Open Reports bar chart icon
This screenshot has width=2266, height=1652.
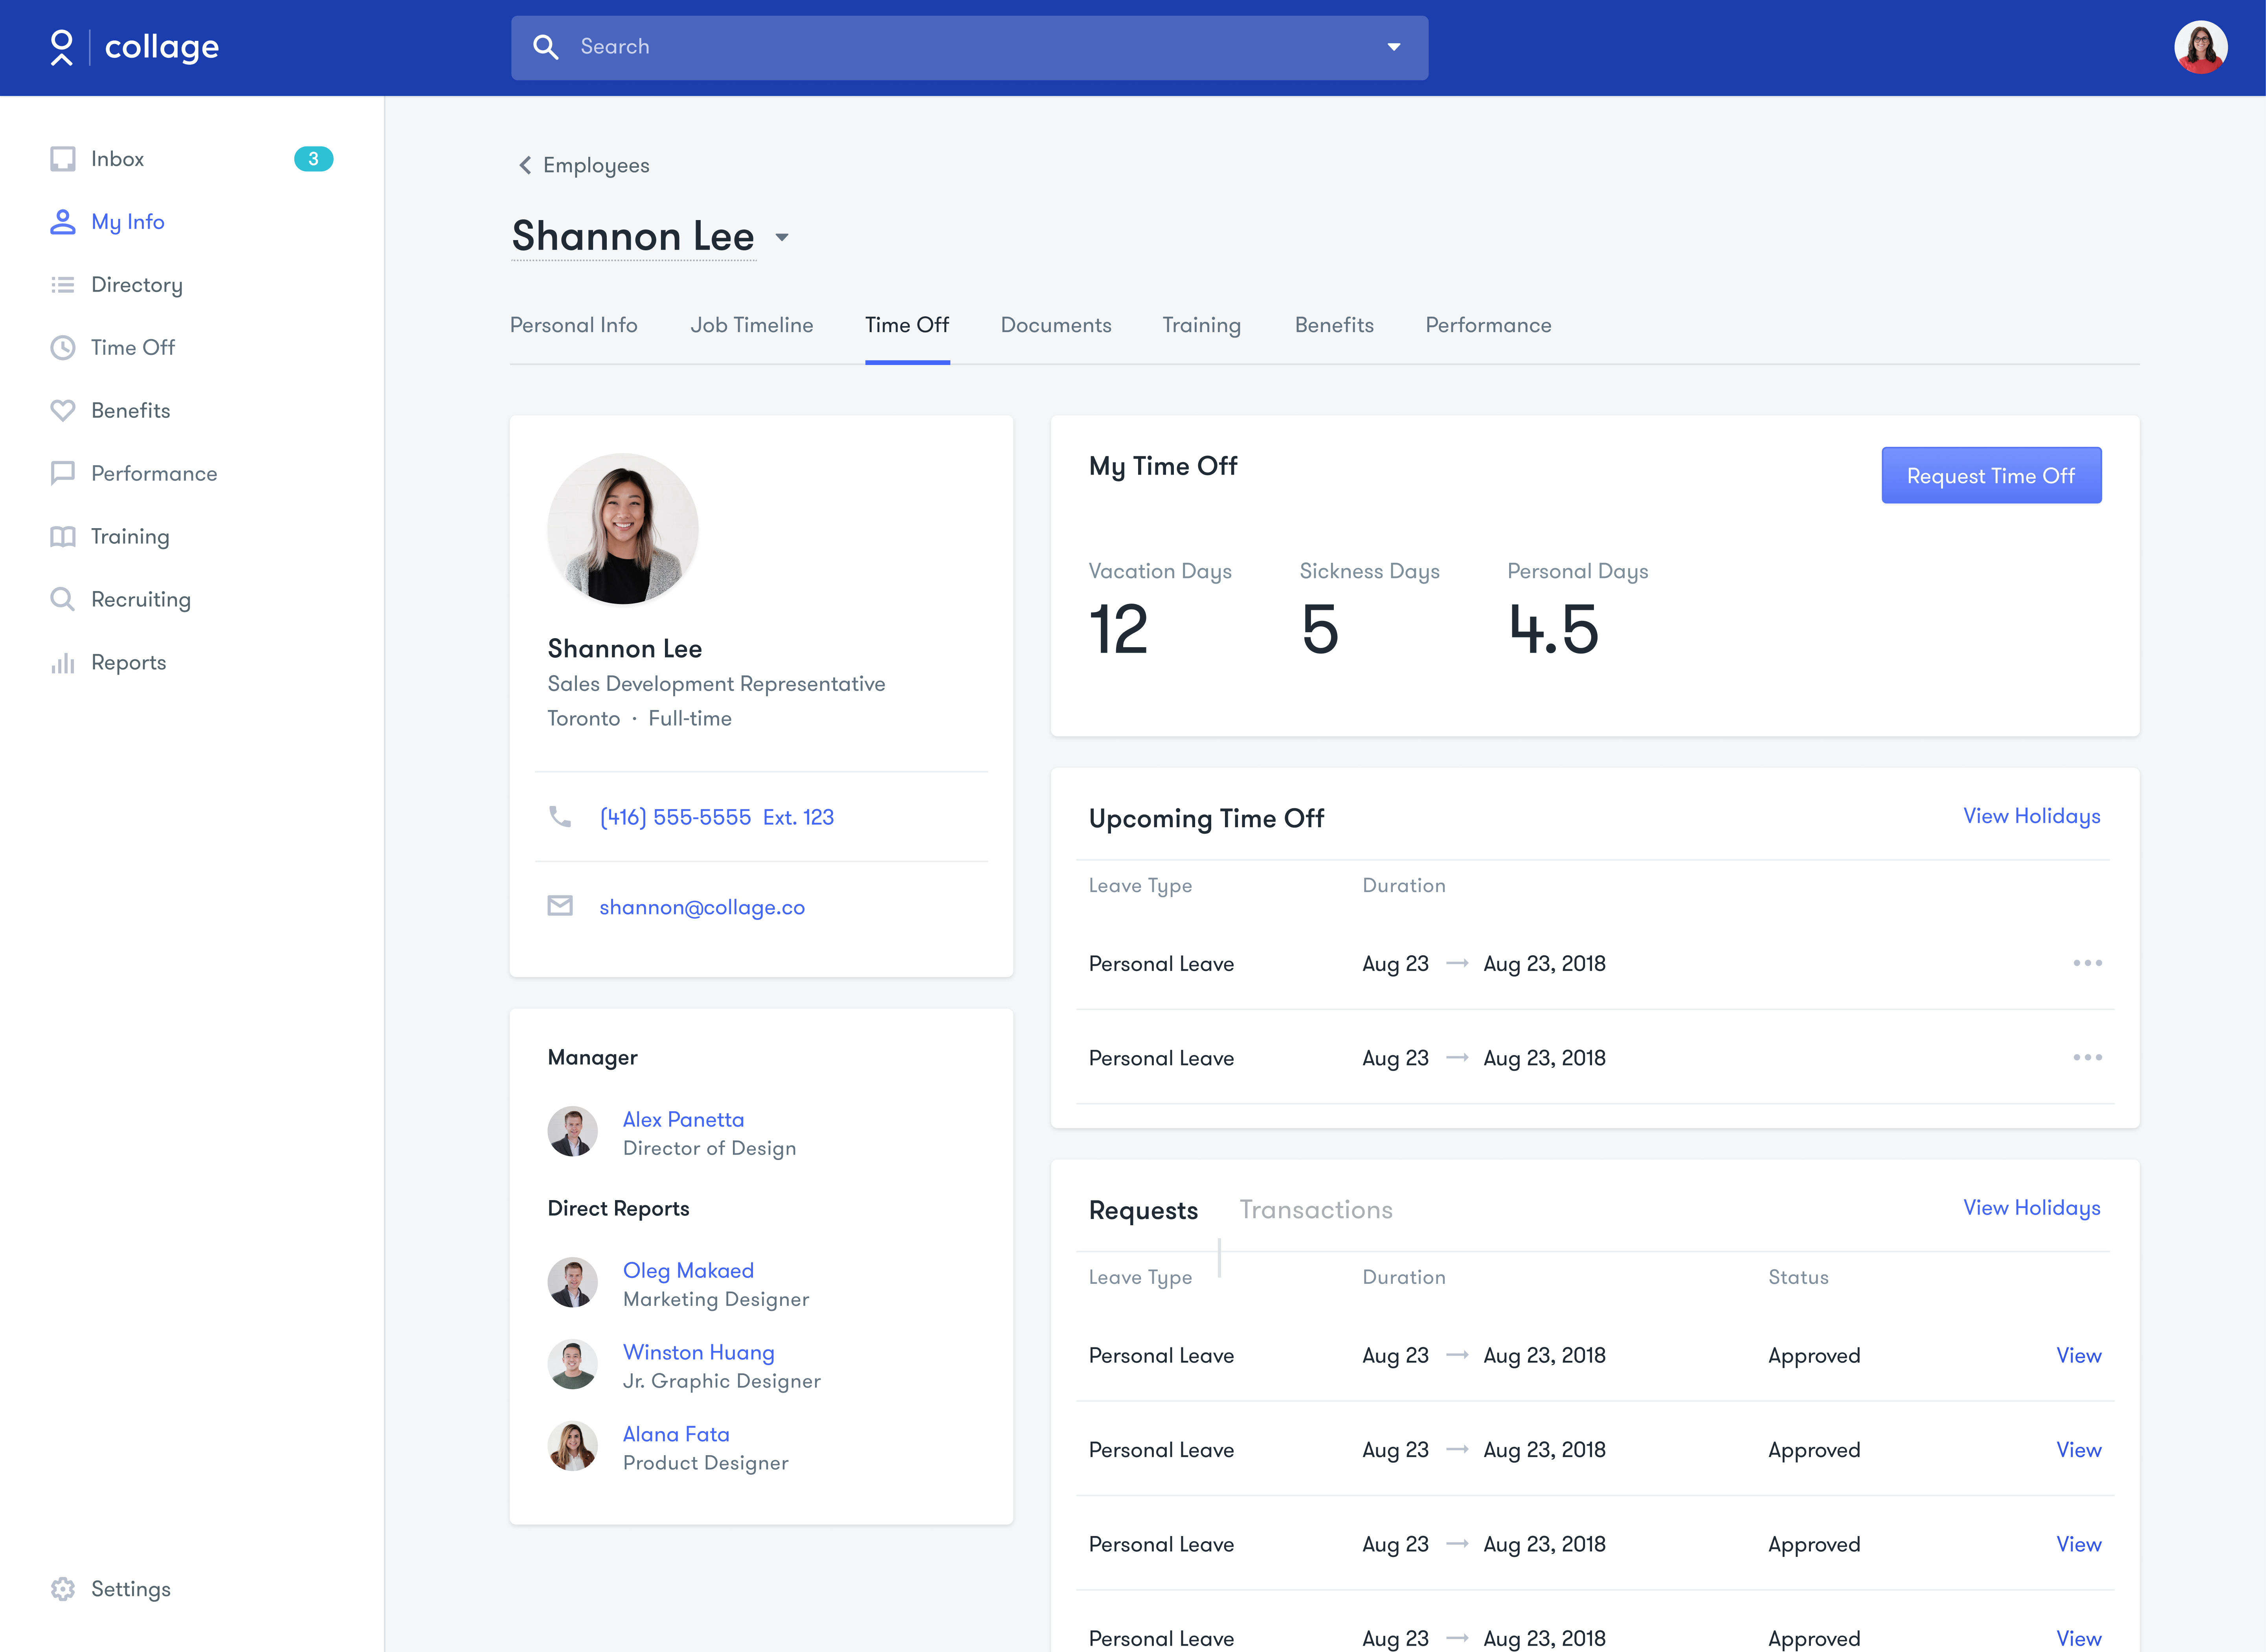[63, 663]
